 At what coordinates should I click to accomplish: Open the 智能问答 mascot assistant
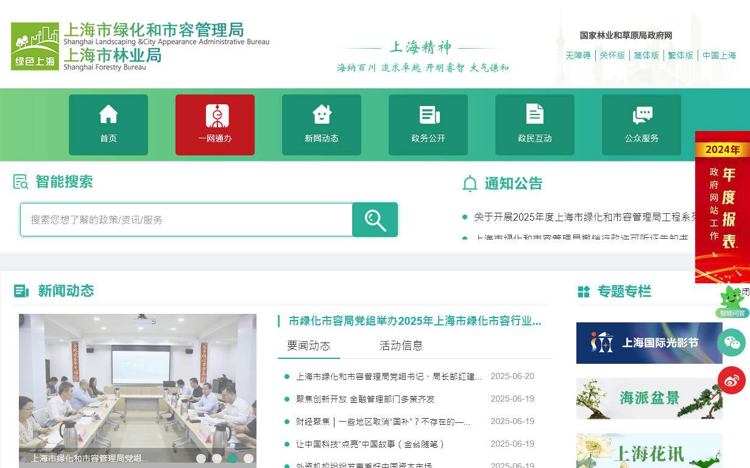(732, 302)
